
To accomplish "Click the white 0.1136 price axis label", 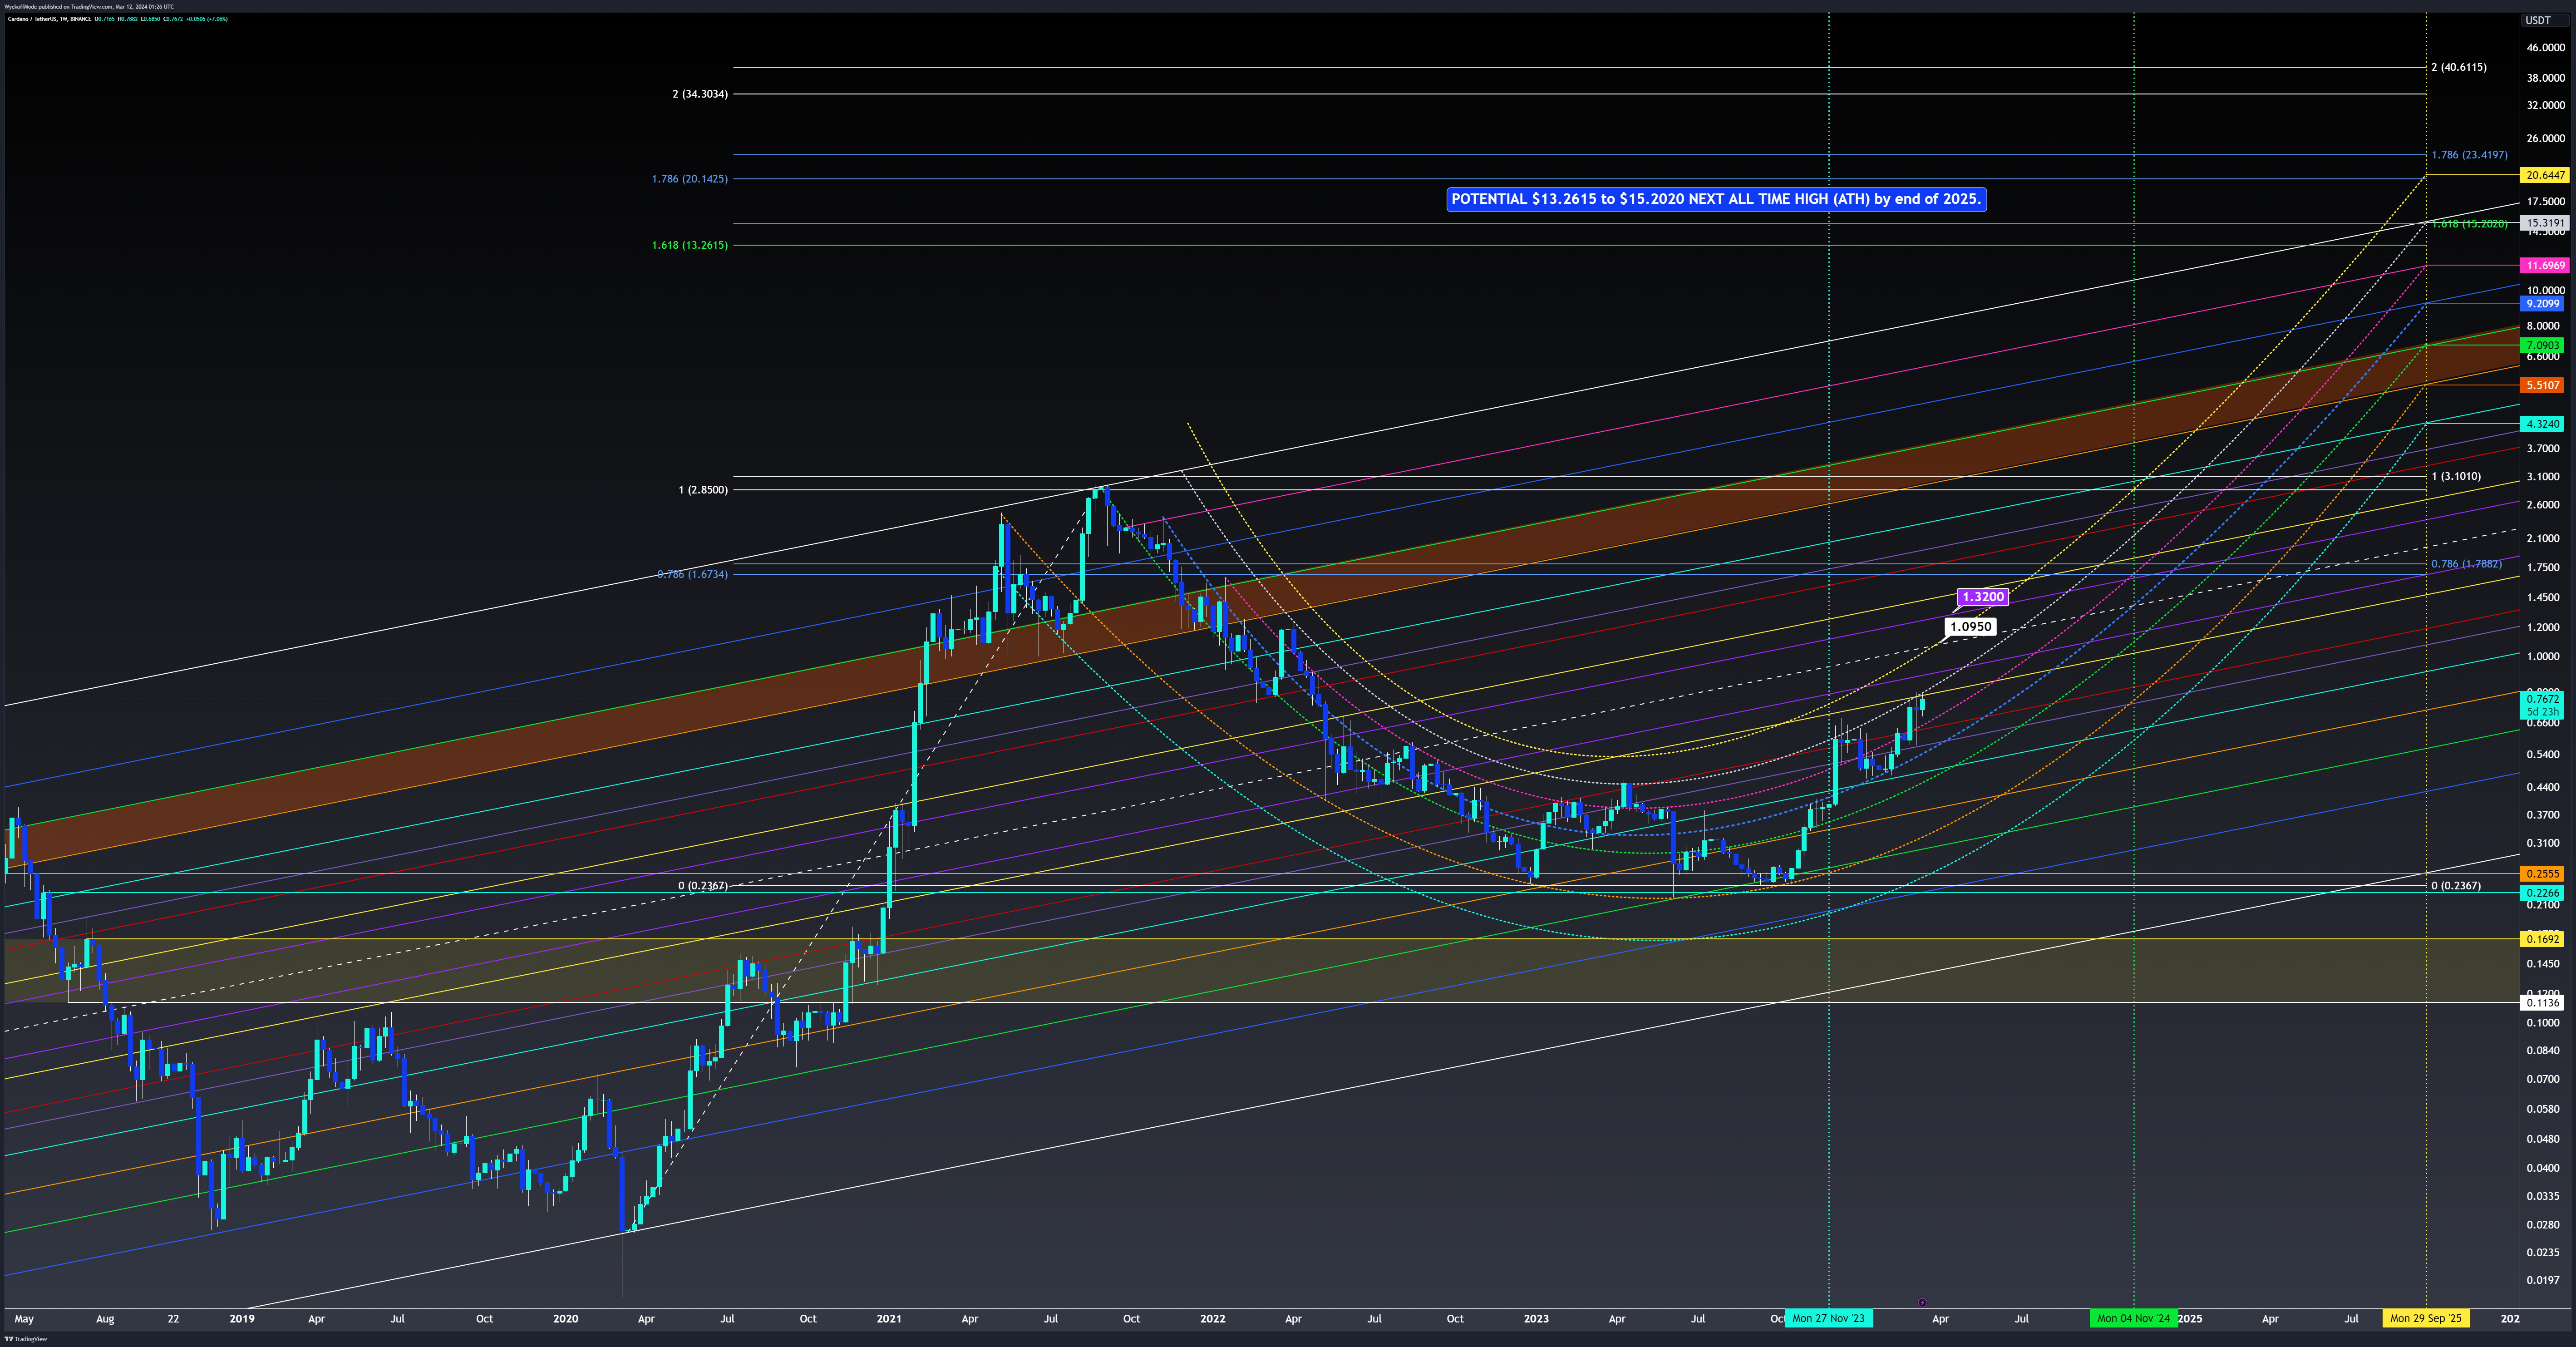I will [x=2542, y=1003].
